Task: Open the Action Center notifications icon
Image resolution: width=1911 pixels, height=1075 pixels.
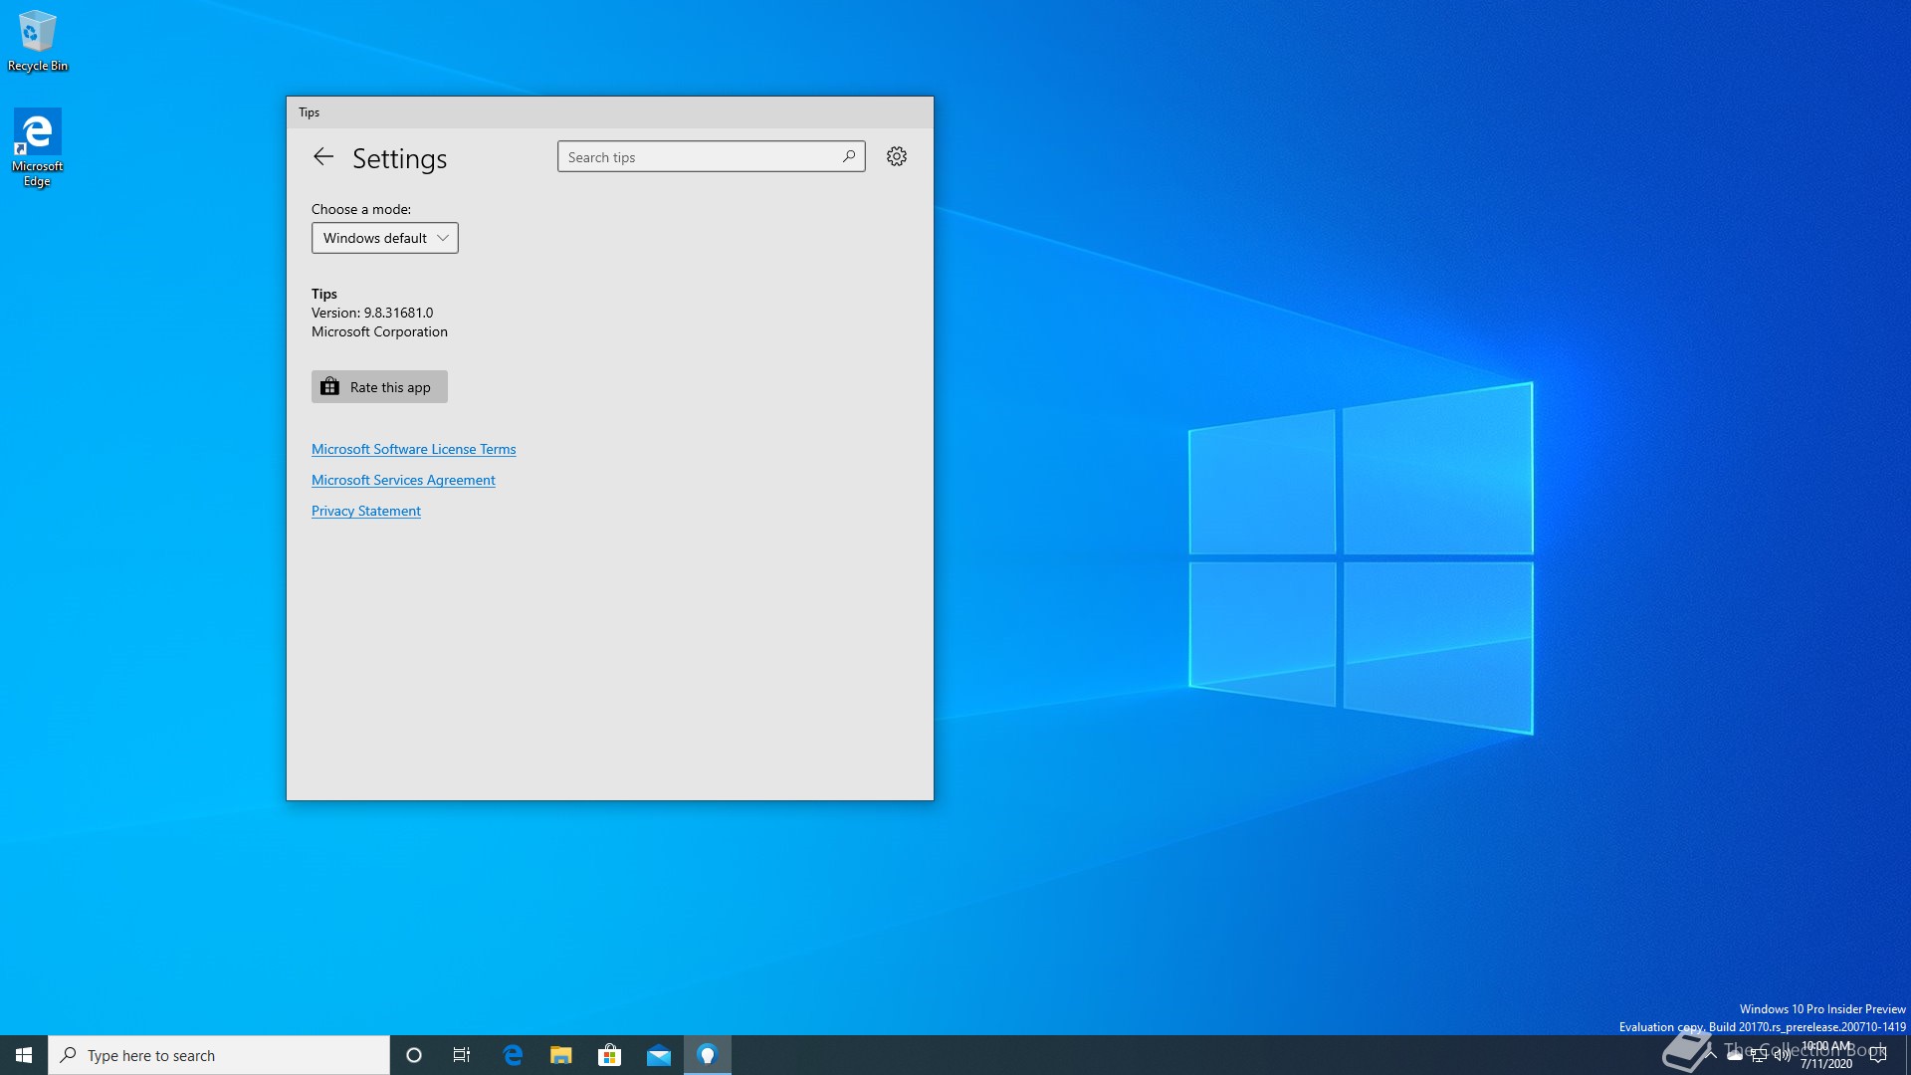Action: pyautogui.click(x=1878, y=1055)
